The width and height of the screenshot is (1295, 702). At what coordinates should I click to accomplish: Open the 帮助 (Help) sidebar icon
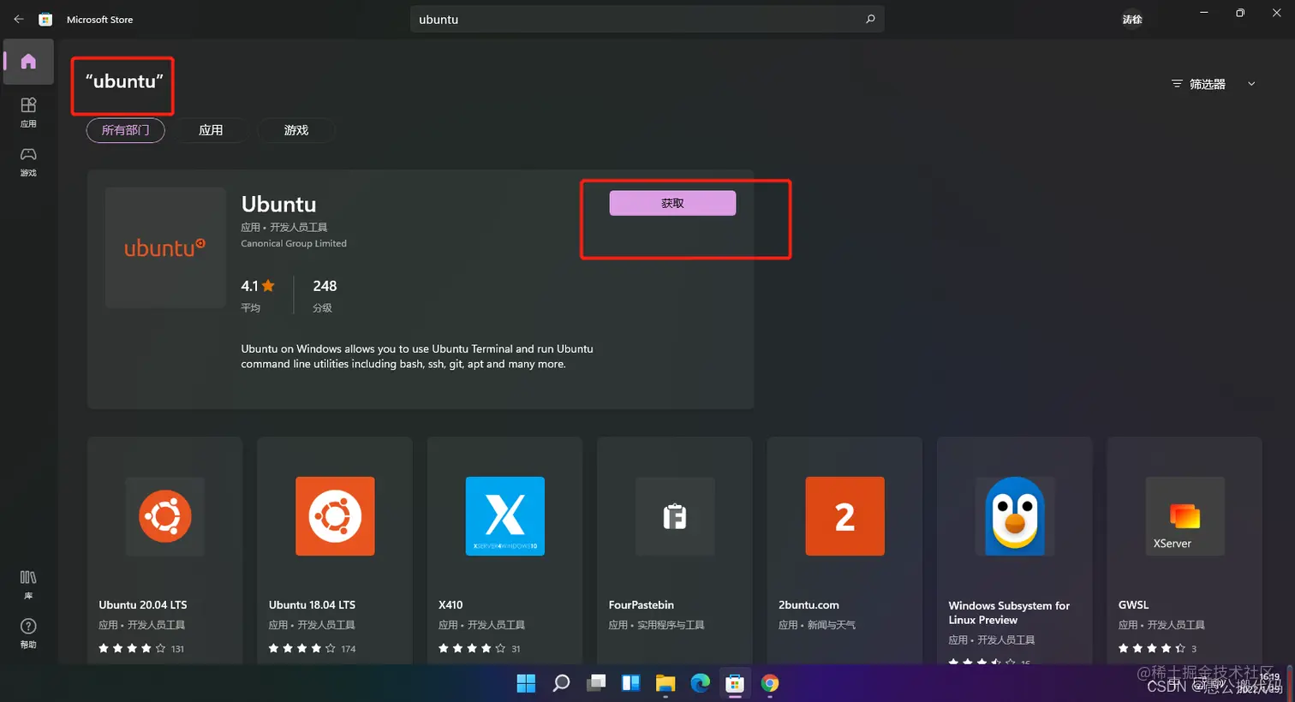(x=28, y=634)
